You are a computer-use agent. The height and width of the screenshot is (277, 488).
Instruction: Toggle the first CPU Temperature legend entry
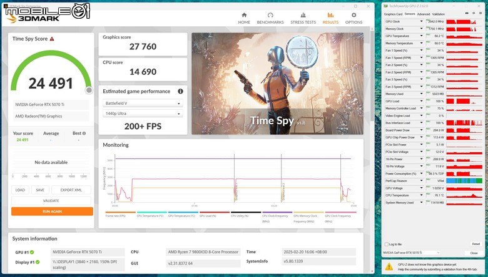(152, 215)
